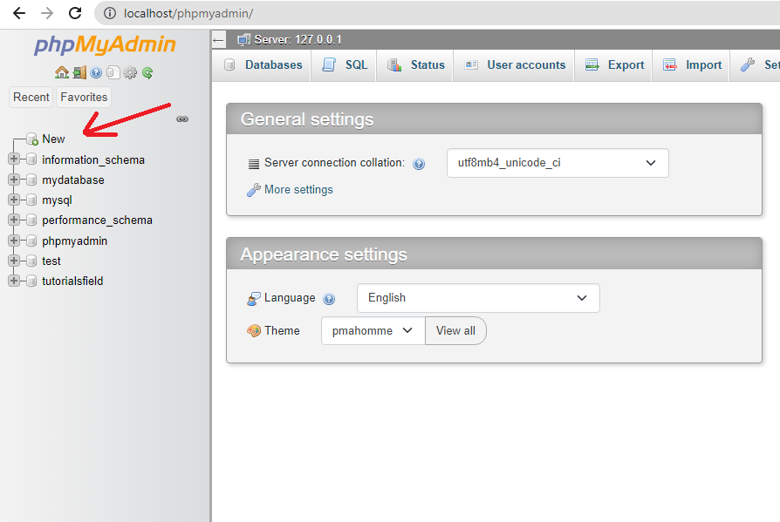Select the information_schema database
The height and width of the screenshot is (522, 780).
(x=93, y=160)
